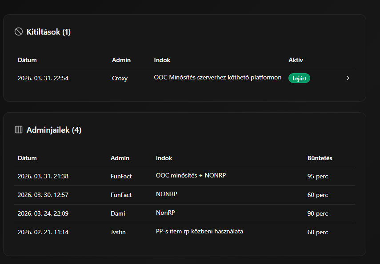Click admin name Croxy in bans
380x264 pixels.
(x=120, y=78)
